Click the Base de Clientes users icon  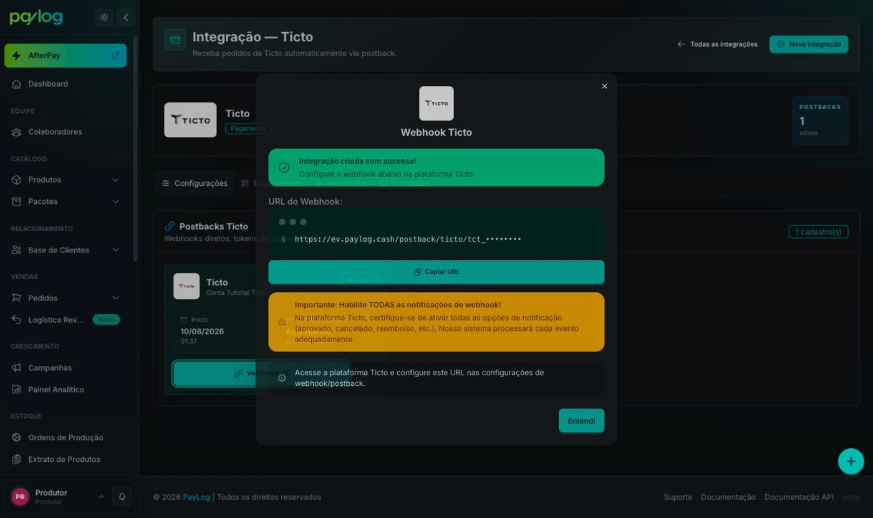pyautogui.click(x=17, y=250)
